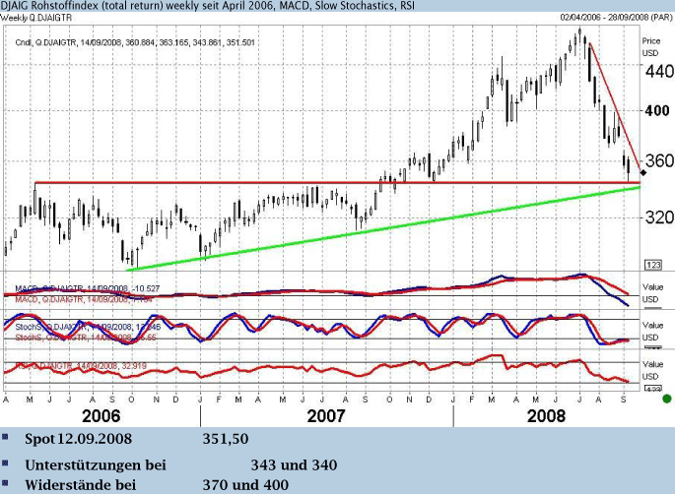This screenshot has width=675, height=494.
Task: Click the Price USD axis header
Action: pyautogui.click(x=650, y=46)
